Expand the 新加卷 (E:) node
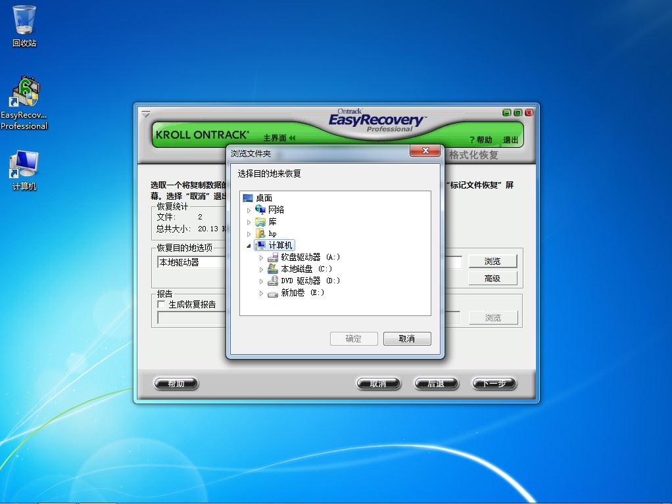Image resolution: width=672 pixels, height=504 pixels. pyautogui.click(x=261, y=293)
